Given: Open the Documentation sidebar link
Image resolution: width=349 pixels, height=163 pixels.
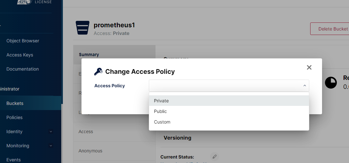Looking at the screenshot, I should coord(22,69).
